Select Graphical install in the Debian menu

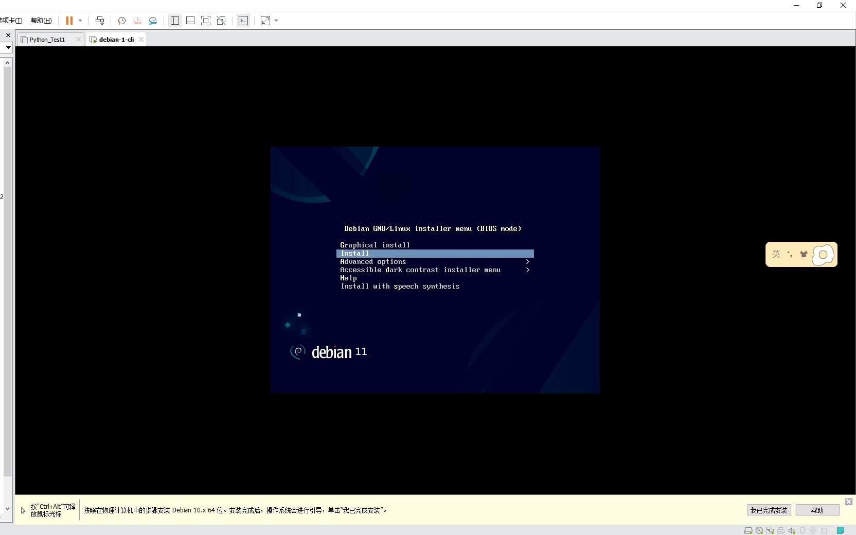(x=375, y=245)
